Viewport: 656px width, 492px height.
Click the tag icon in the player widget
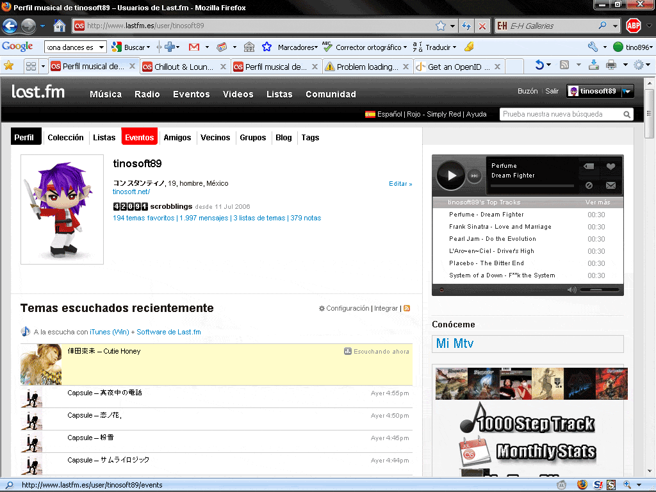[x=589, y=167]
